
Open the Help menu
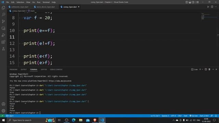click(x=54, y=2)
